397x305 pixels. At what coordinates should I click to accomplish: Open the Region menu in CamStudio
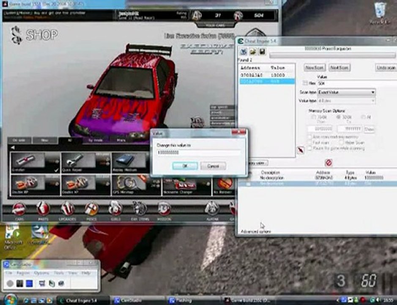23,273
